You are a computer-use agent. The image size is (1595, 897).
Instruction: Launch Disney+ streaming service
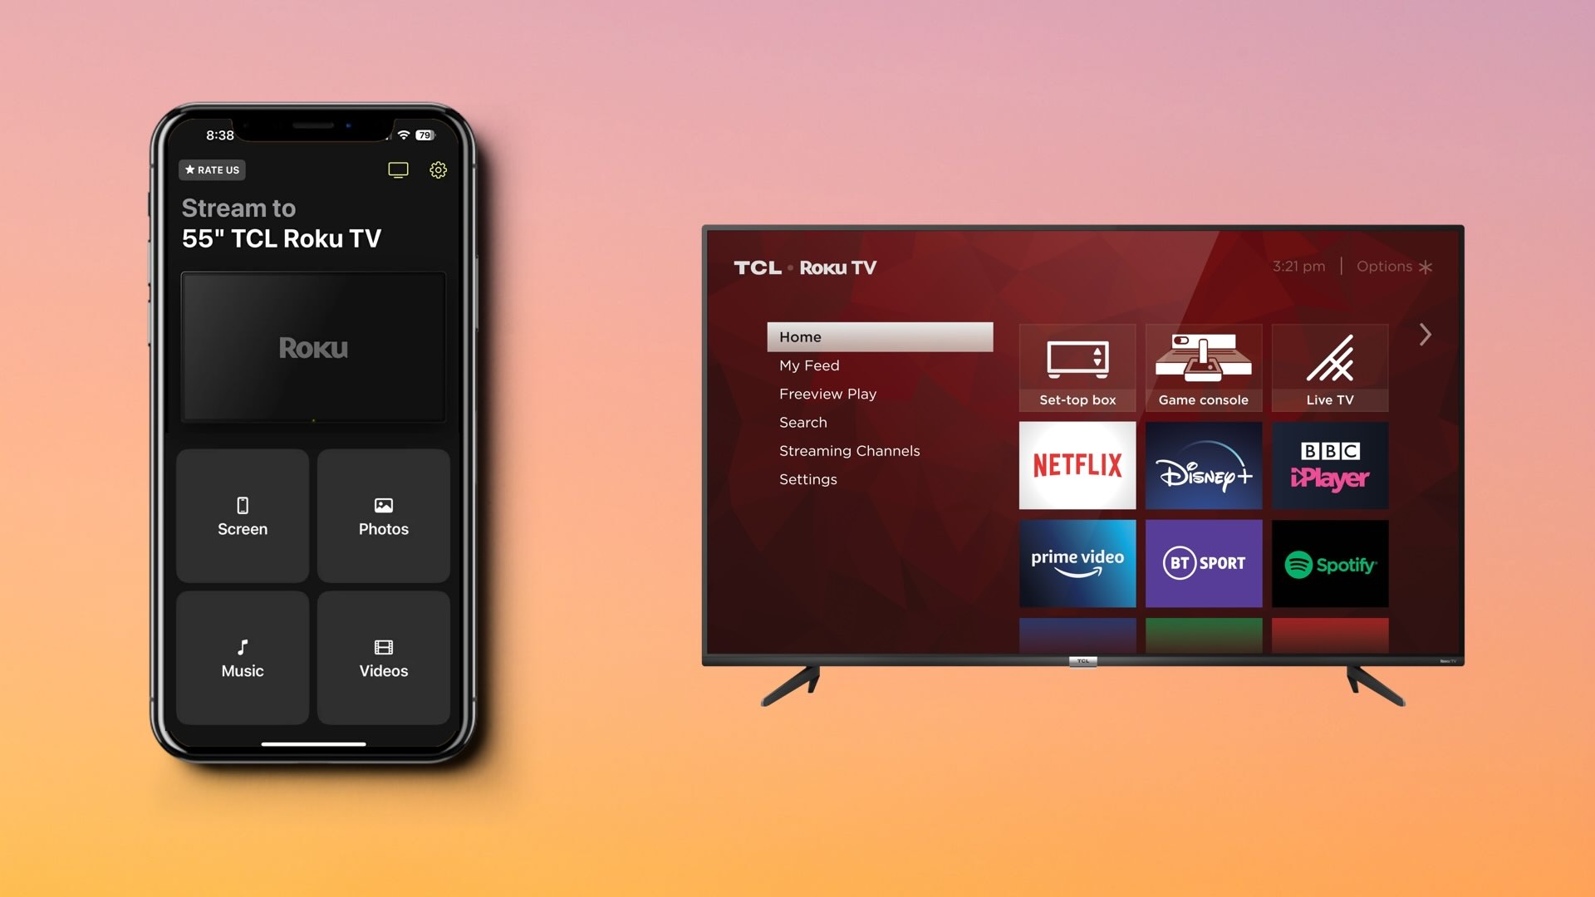(1202, 464)
